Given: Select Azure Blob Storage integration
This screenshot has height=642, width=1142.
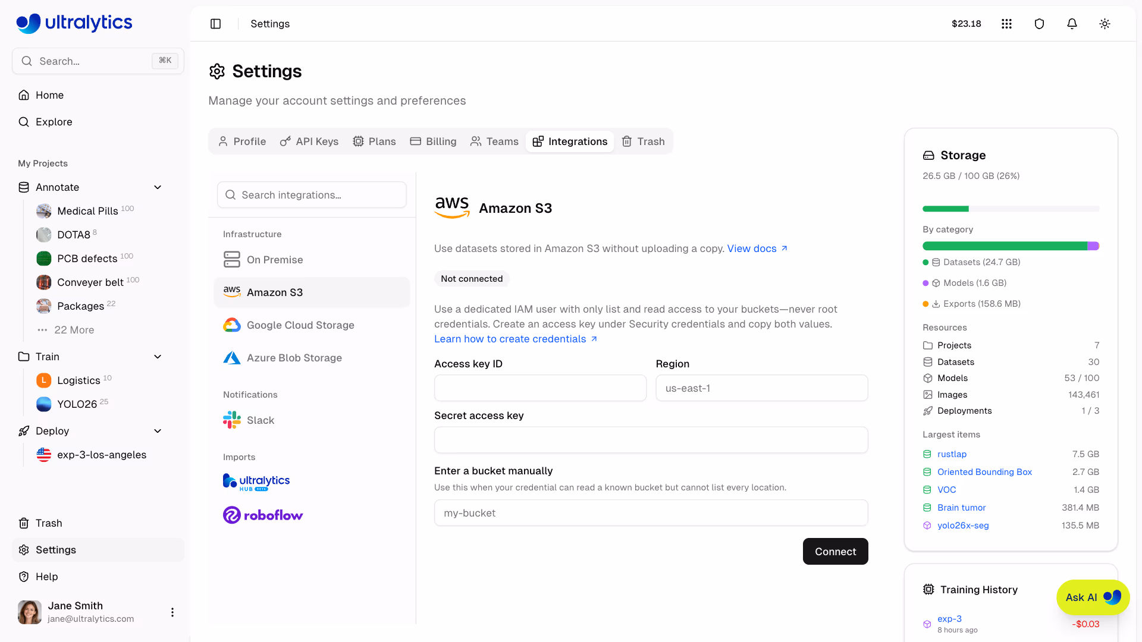Looking at the screenshot, I should [312, 358].
